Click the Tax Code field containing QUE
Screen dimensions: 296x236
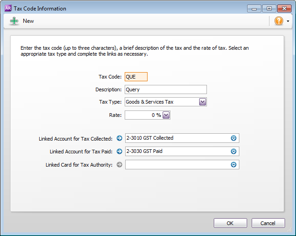pyautogui.click(x=136, y=77)
